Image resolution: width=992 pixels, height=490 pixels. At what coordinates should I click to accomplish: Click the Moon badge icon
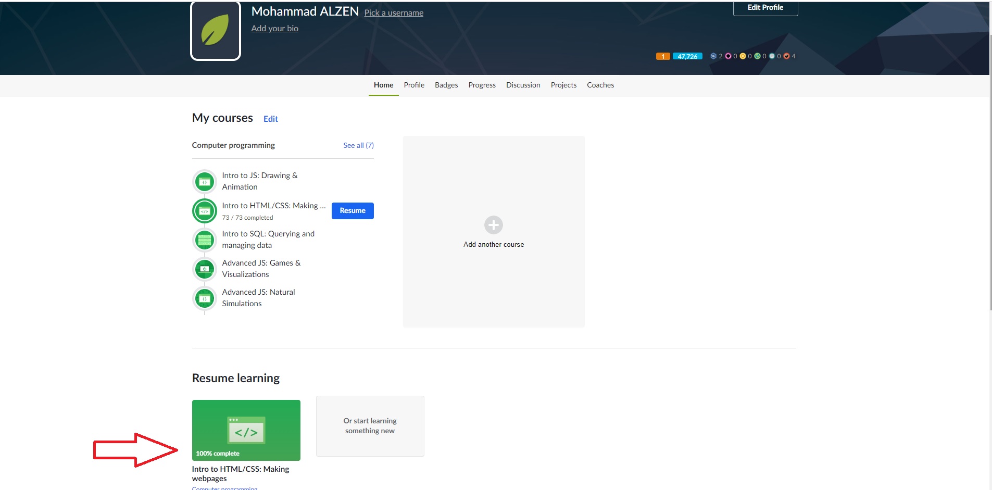(x=772, y=56)
